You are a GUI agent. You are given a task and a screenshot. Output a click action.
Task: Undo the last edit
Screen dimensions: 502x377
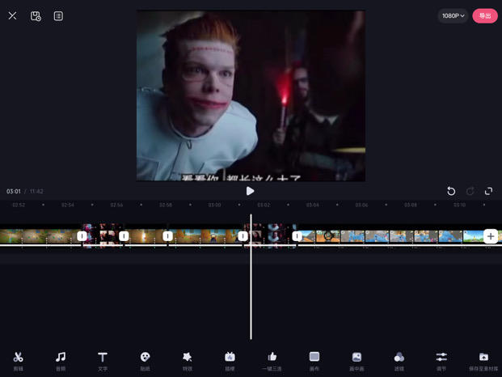pos(451,191)
